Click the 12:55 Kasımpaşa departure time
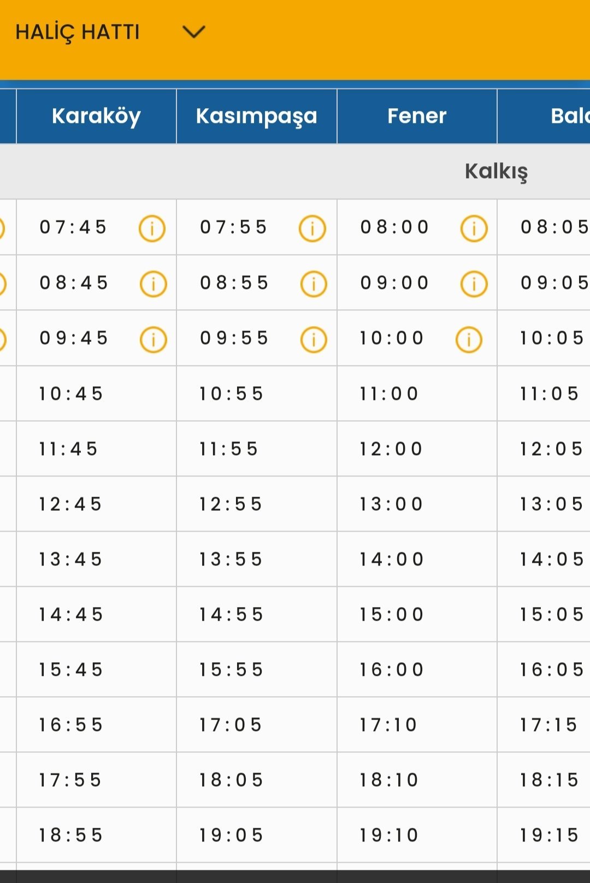Viewport: 590px width, 883px height. coord(231,504)
